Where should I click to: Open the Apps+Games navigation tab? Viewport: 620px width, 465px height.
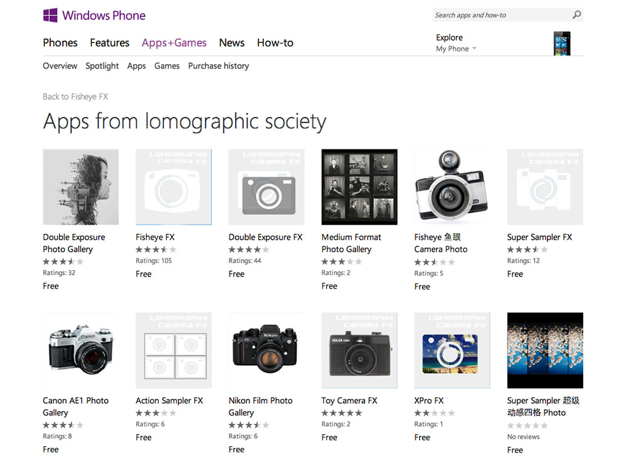174,43
